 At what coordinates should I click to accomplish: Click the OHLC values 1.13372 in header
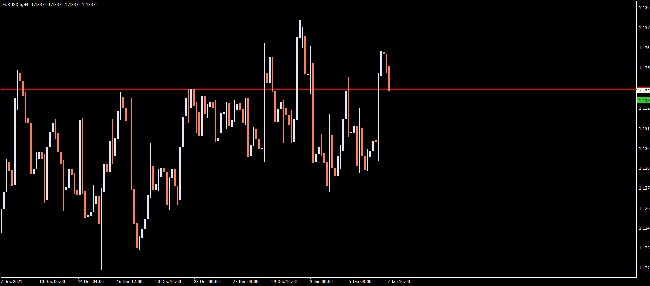[64, 5]
